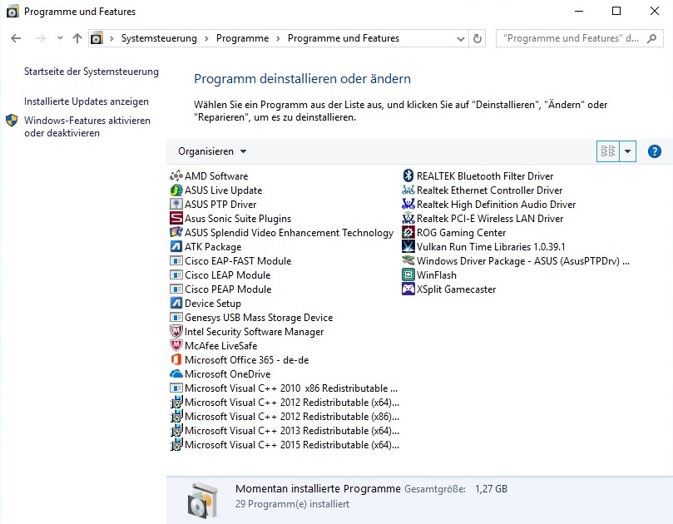Click the Realtek Ethernet Controller Driver icon
This screenshot has height=524, width=673.
[408, 190]
